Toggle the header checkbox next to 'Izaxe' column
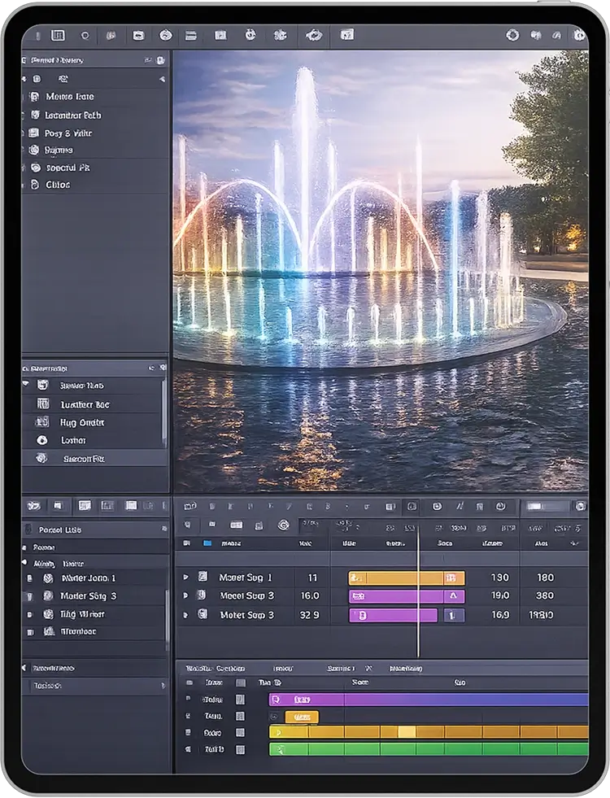Viewport: 610px width, 798px height. (x=241, y=682)
